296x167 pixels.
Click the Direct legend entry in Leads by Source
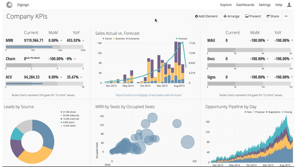[69, 112]
